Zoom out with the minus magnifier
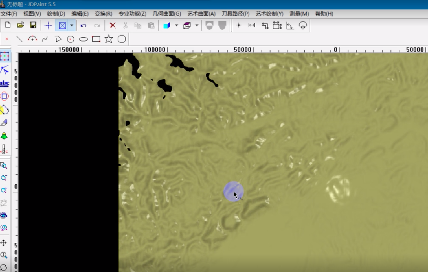Image resolution: width=428 pixels, height=272 pixels. tap(4, 178)
